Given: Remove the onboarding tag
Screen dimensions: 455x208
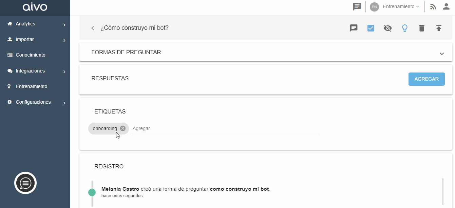Looking at the screenshot, I should (123, 128).
